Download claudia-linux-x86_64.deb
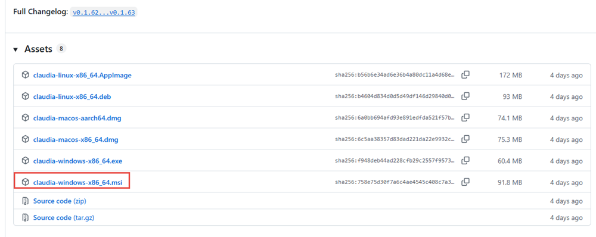This screenshot has width=596, height=237. (72, 97)
